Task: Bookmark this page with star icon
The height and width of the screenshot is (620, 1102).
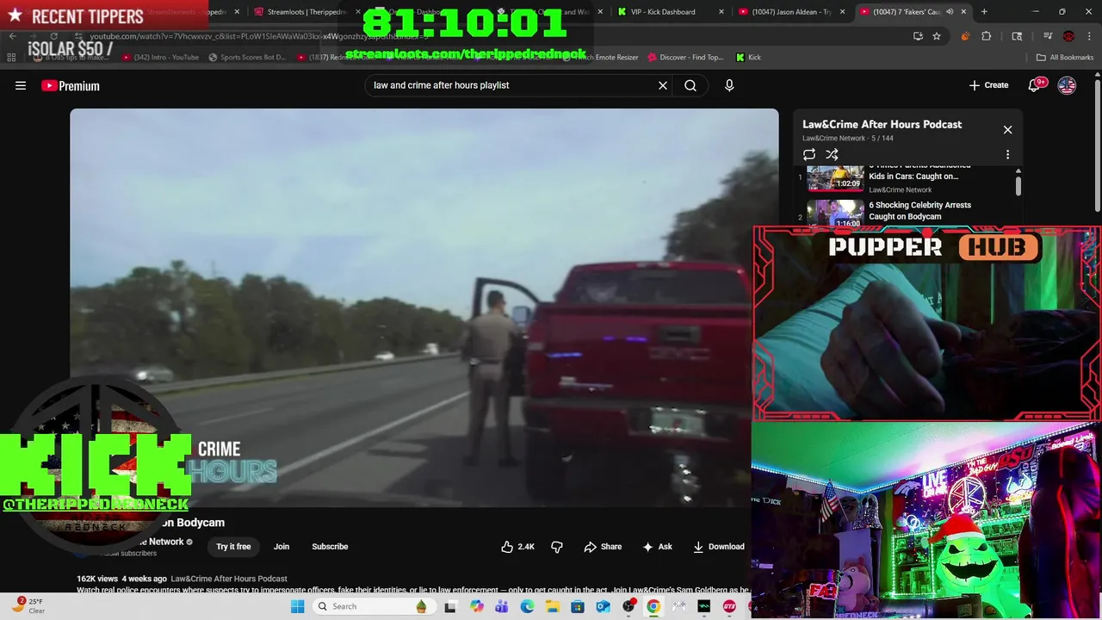Action: 937,36
